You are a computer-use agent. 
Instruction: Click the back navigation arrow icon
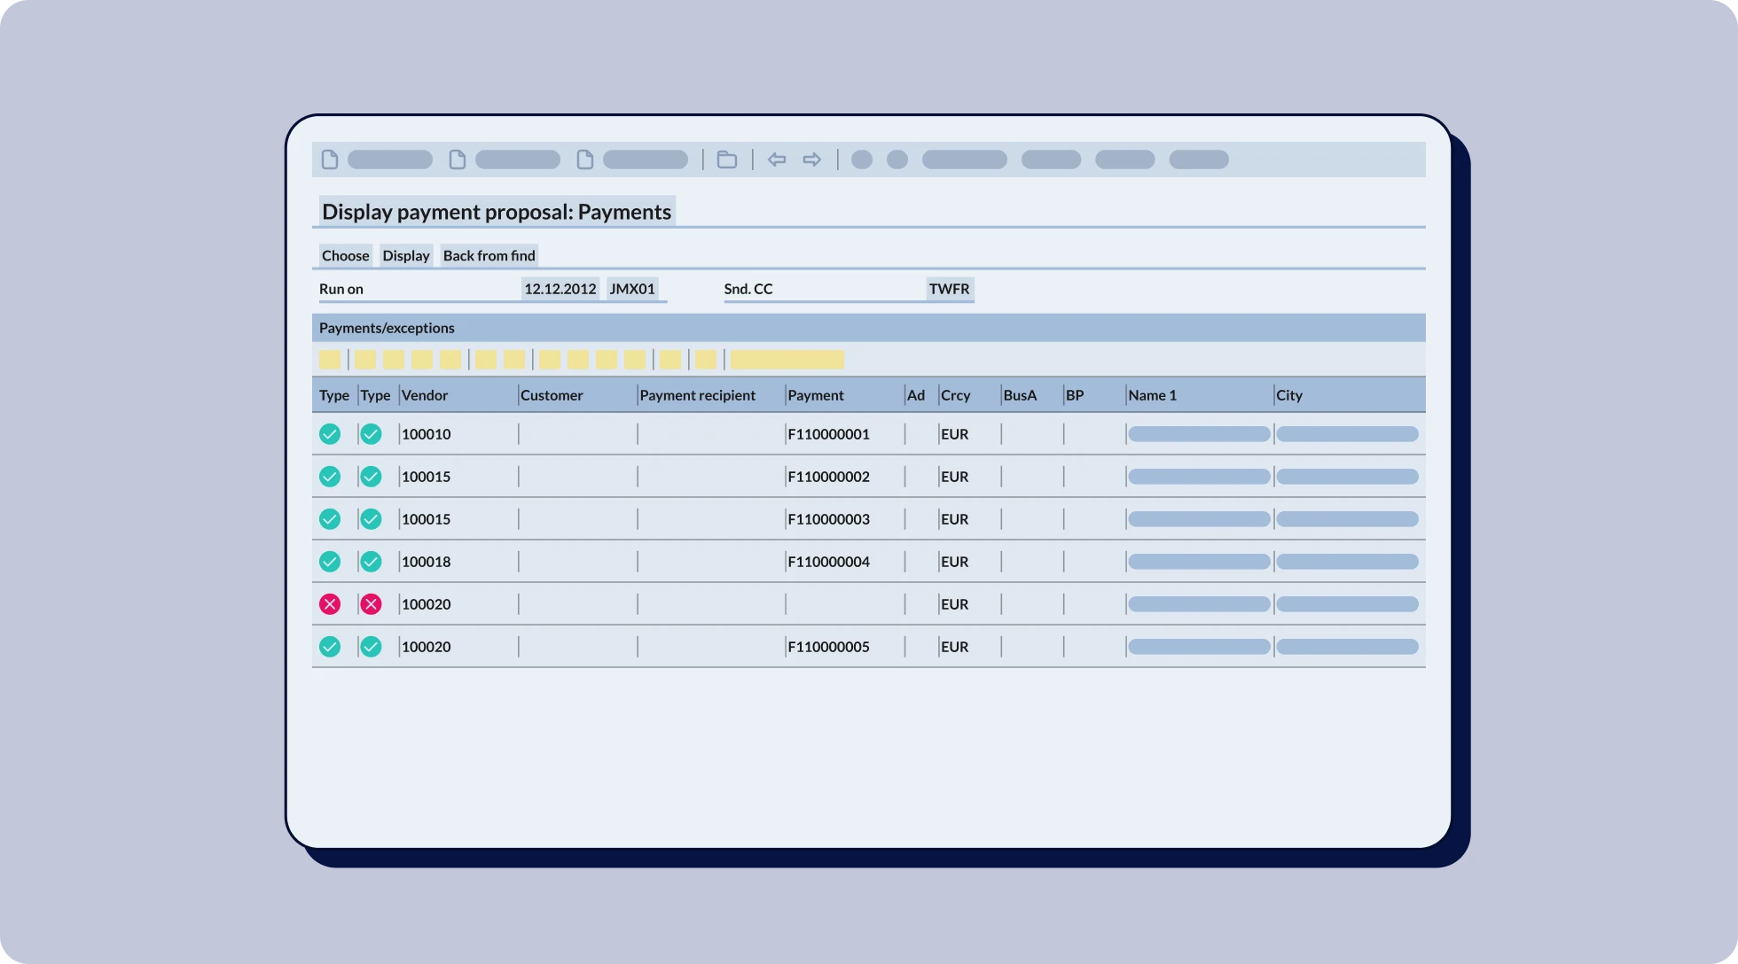tap(777, 159)
